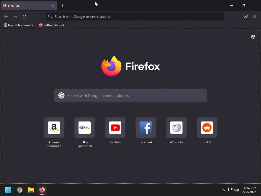Image resolution: width=261 pixels, height=196 pixels.
Task: Reload the current page
Action: 24,17
